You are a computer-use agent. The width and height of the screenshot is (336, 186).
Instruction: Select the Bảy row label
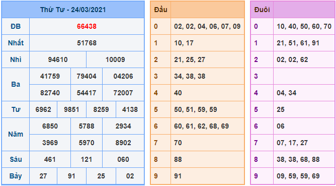pos(16,176)
